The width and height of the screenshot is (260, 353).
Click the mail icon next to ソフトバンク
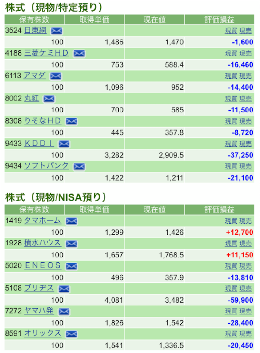(x=79, y=167)
